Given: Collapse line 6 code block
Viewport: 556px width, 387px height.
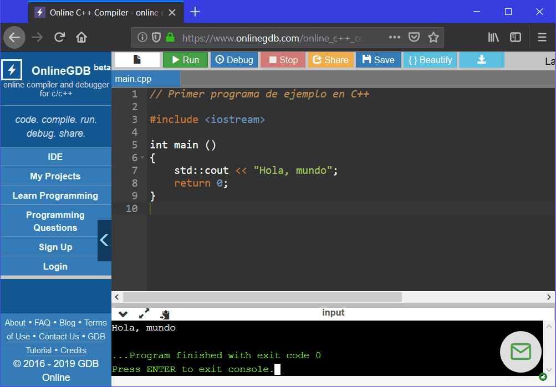Looking at the screenshot, I should [x=142, y=157].
